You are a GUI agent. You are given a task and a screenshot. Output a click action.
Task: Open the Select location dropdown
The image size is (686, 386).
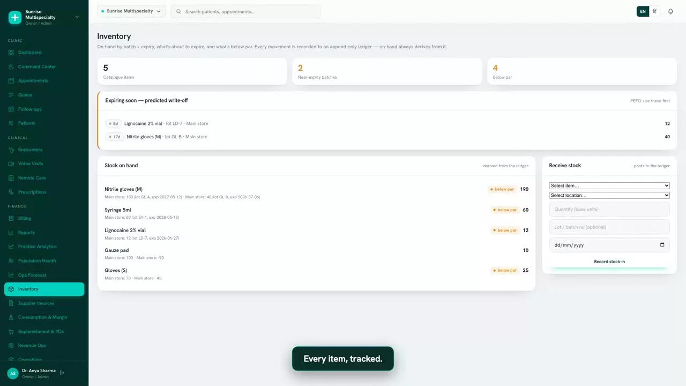coord(609,195)
